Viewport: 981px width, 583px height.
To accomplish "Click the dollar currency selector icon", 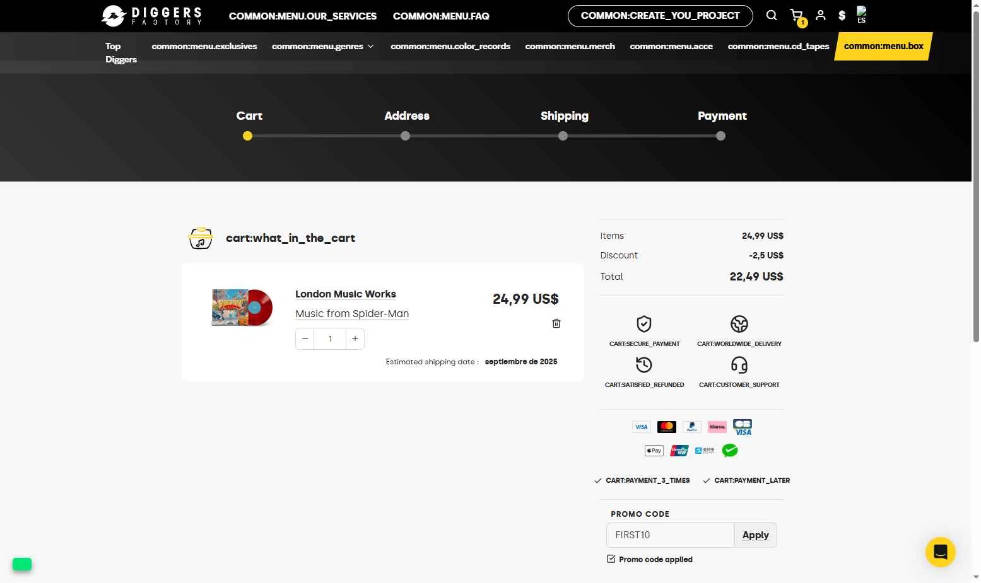I will click(842, 15).
